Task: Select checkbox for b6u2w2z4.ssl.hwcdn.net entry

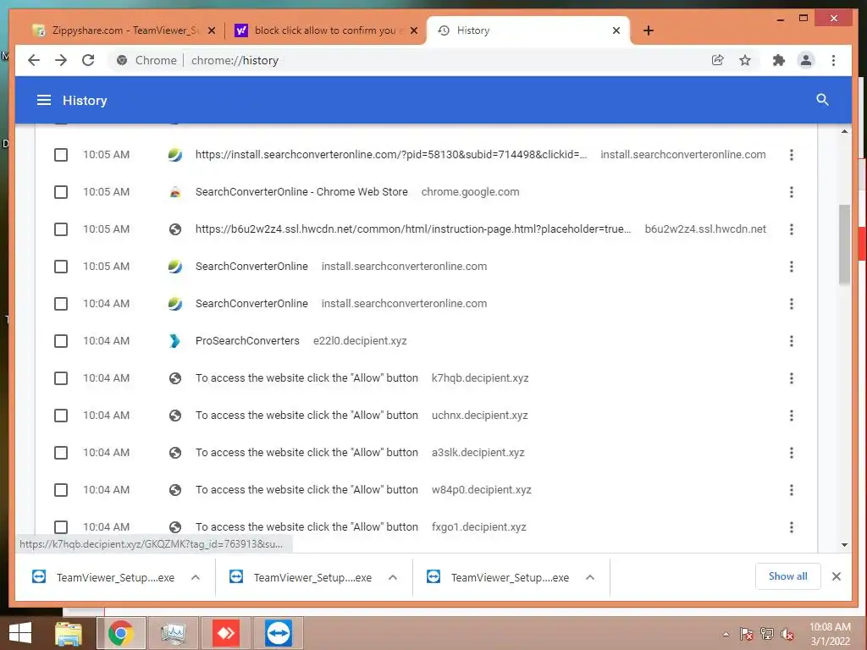Action: (x=61, y=229)
